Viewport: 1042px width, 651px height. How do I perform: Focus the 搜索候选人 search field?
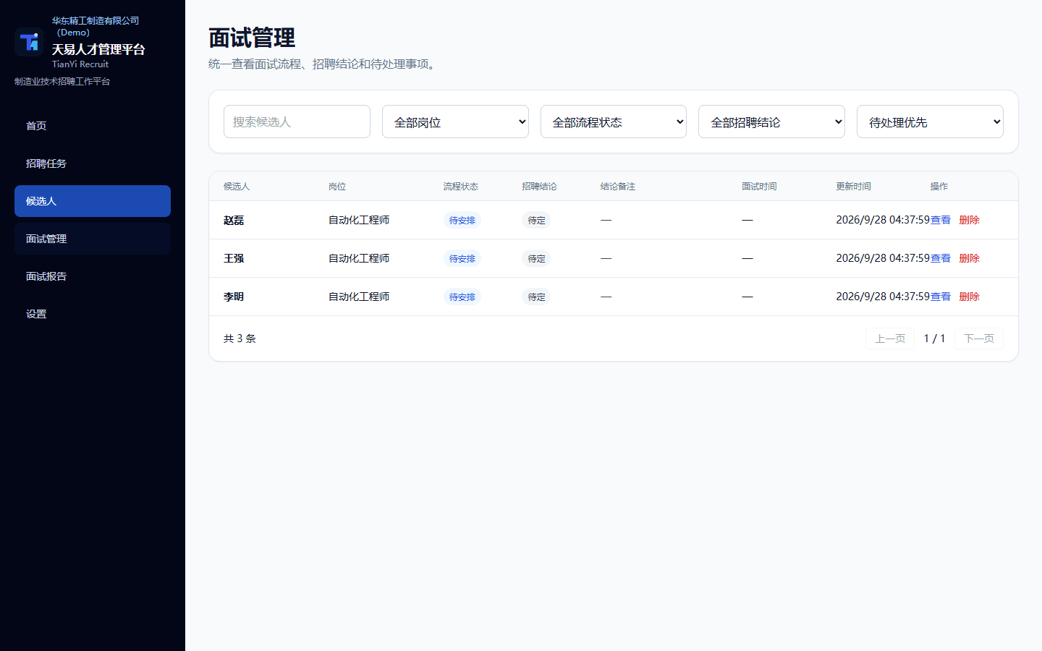pyautogui.click(x=297, y=122)
